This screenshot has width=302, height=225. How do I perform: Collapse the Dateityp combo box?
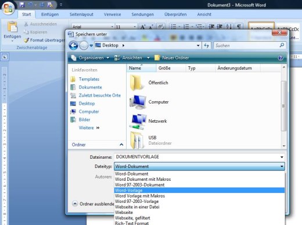pos(282,166)
